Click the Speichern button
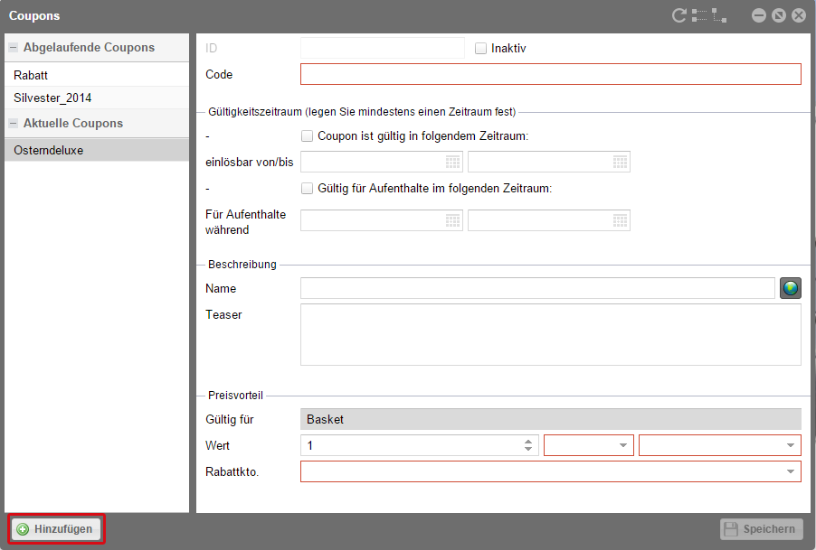Screen dimensions: 816x550 point(761,529)
